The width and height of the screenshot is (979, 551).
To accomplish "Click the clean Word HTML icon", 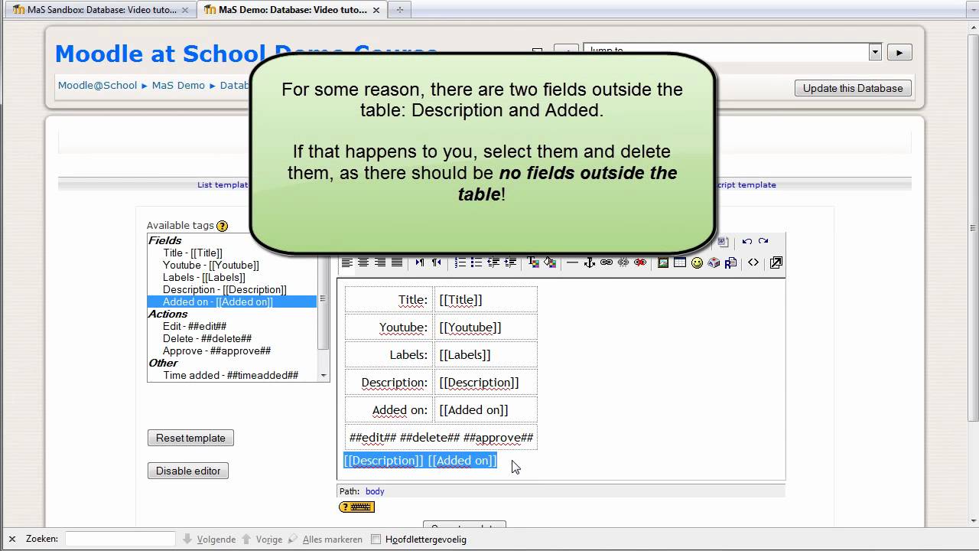I will 724,242.
